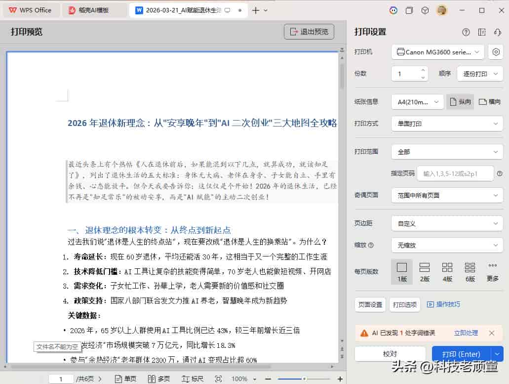Screen dimensions: 509x384
Task: Click the zoom slider handle
Action: (304, 379)
